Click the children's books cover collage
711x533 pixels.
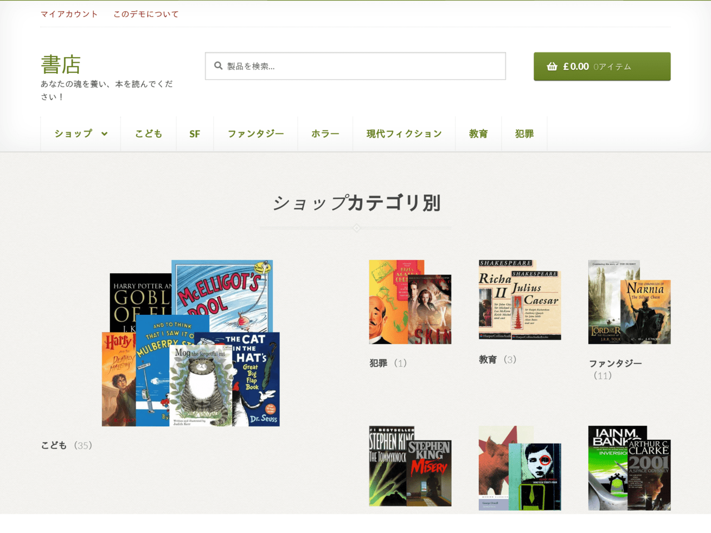click(x=191, y=343)
